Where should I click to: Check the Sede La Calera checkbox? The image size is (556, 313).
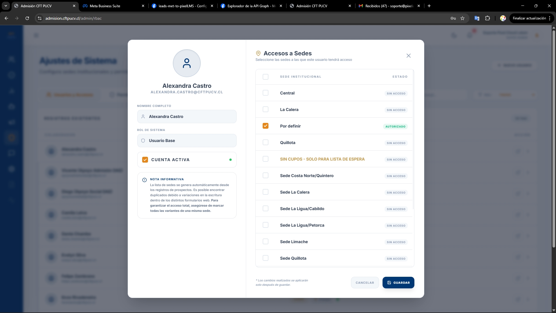[x=266, y=192]
